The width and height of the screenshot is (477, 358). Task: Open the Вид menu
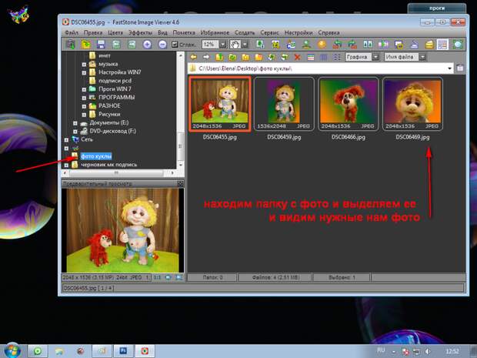pos(162,32)
